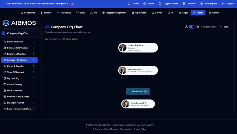Open the Privacy Policy link

click(140, 129)
